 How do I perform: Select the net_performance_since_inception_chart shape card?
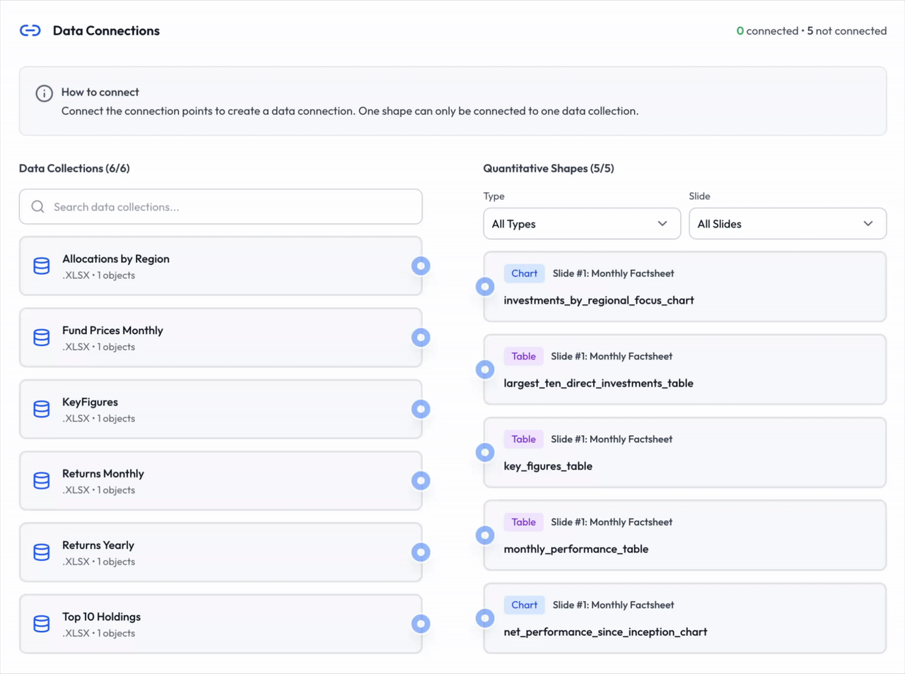point(684,618)
